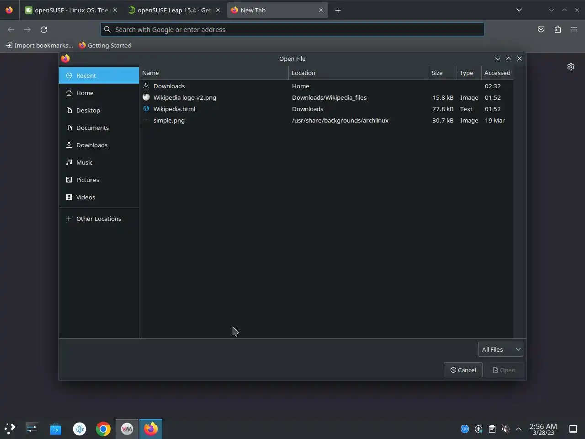Open the Firefox hamburger application menu
Viewport: 585px width, 439px height.
click(574, 29)
